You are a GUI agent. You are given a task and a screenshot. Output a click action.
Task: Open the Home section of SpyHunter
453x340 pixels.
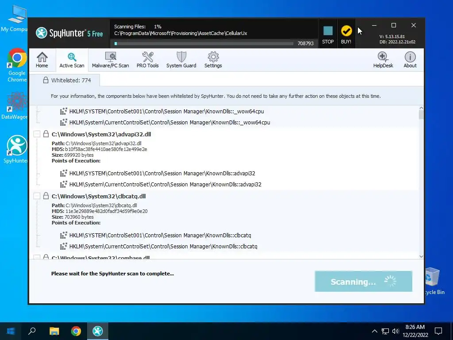click(42, 60)
